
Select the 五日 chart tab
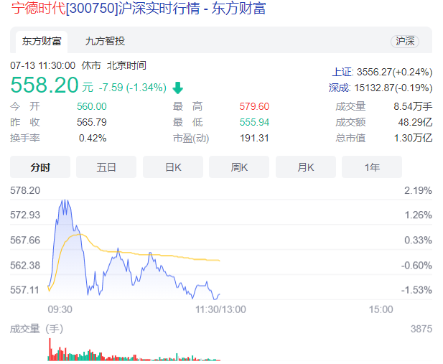pos(106,167)
